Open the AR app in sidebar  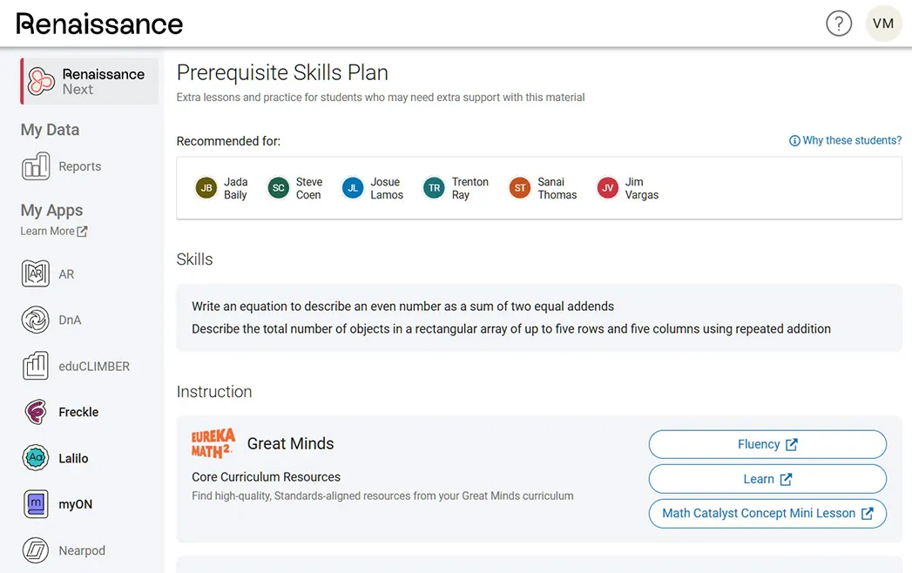click(35, 273)
